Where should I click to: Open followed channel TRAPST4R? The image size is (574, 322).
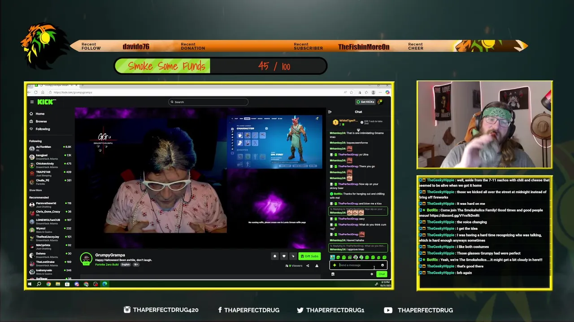pyautogui.click(x=50, y=173)
